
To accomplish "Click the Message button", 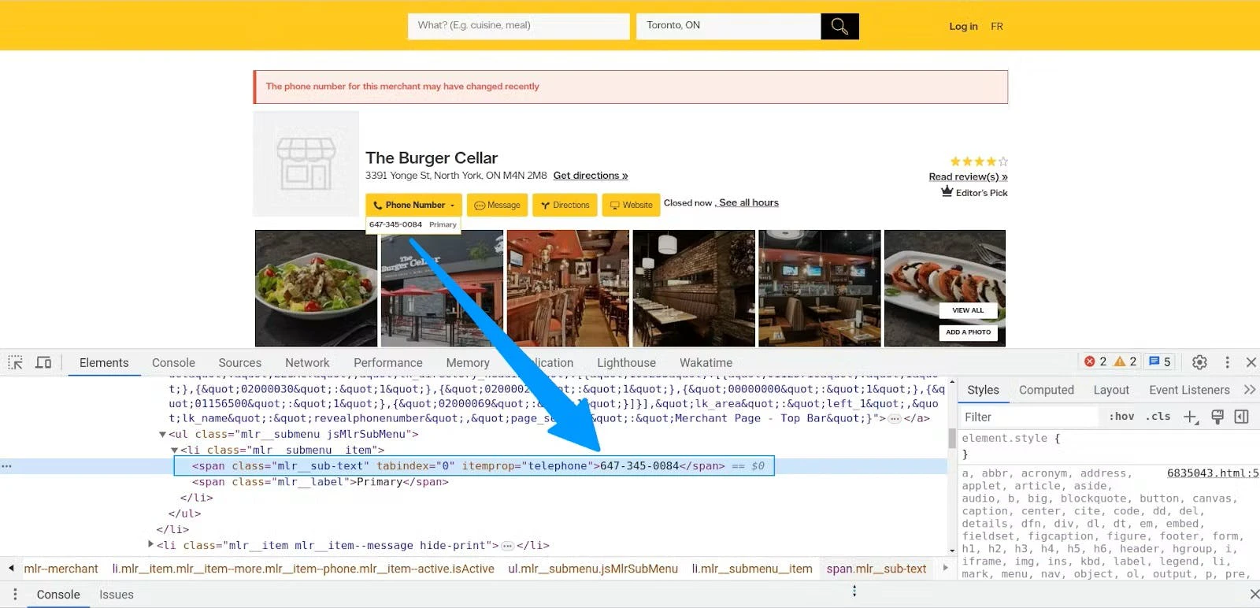I will [x=497, y=205].
